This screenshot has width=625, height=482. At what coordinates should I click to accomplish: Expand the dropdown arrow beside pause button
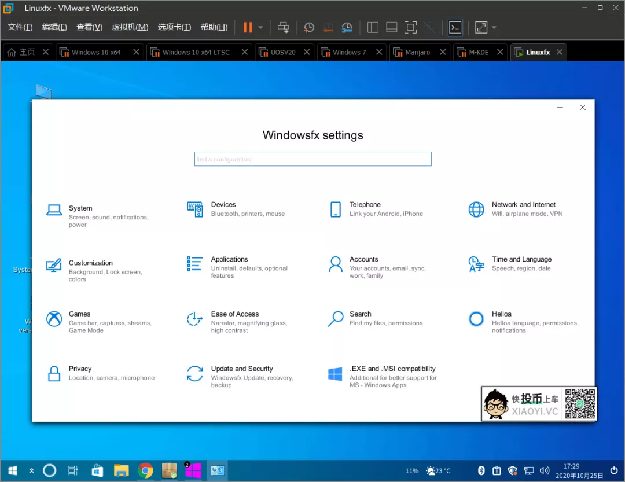260,27
